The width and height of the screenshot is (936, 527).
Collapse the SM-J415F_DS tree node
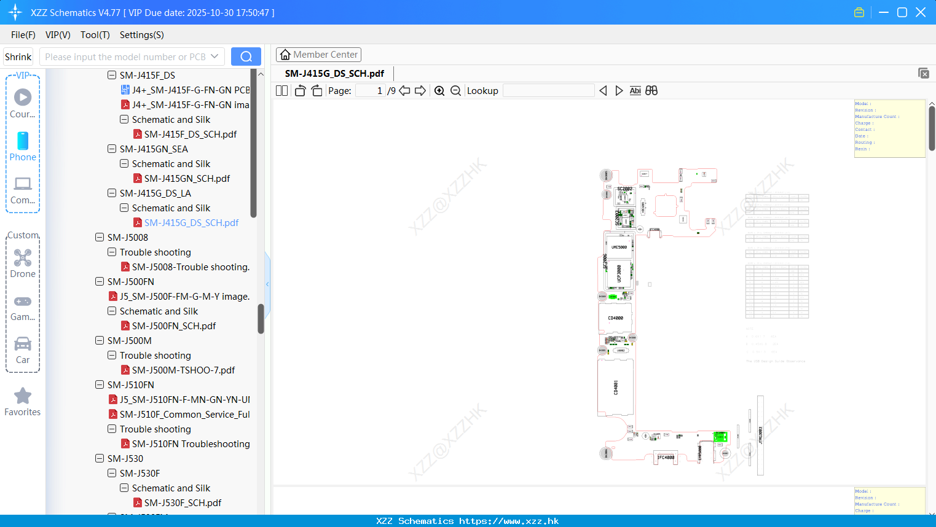pyautogui.click(x=112, y=75)
